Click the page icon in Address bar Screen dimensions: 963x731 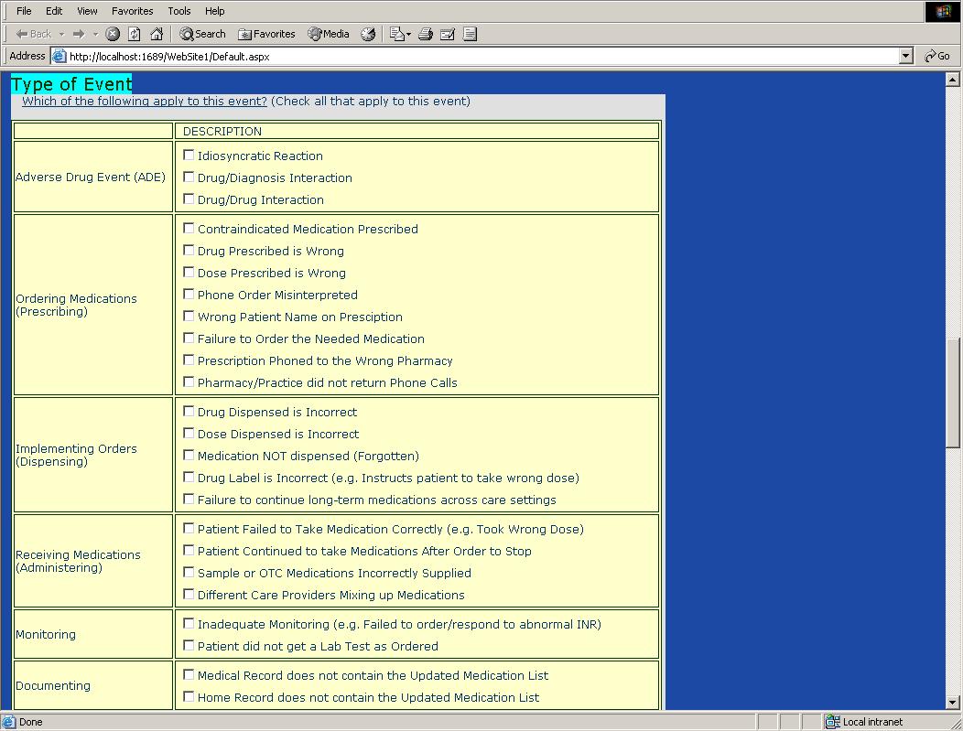(59, 57)
